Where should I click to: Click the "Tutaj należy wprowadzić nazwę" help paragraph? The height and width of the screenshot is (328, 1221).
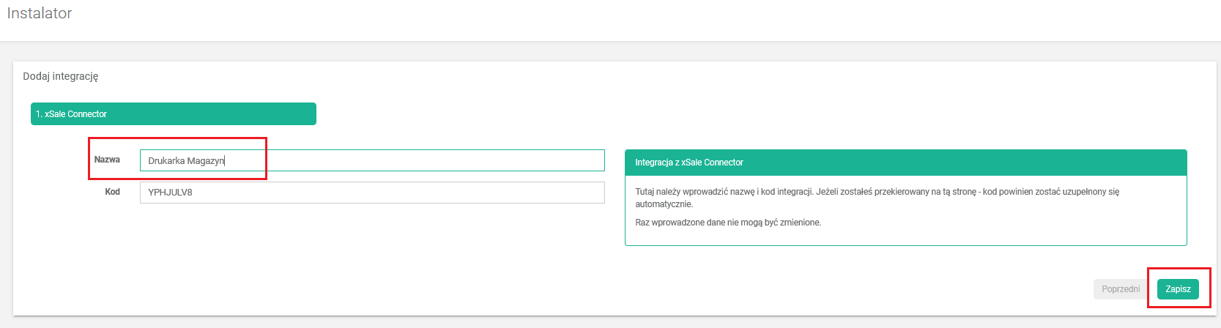pyautogui.click(x=877, y=192)
